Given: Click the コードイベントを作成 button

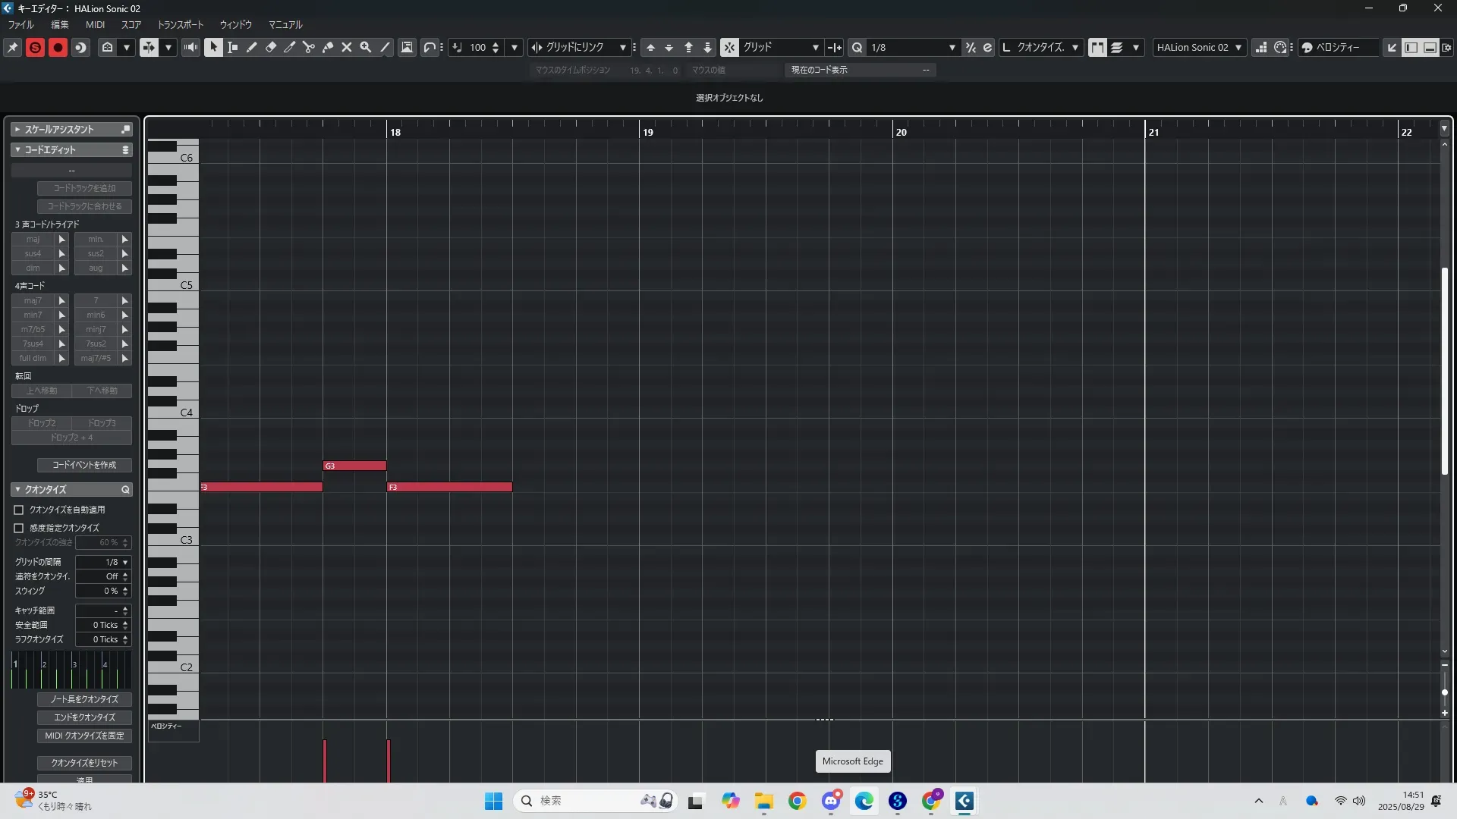Looking at the screenshot, I should (84, 465).
